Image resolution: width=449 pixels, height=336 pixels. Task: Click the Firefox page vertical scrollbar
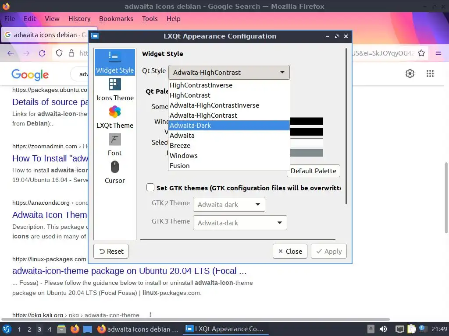point(446,198)
